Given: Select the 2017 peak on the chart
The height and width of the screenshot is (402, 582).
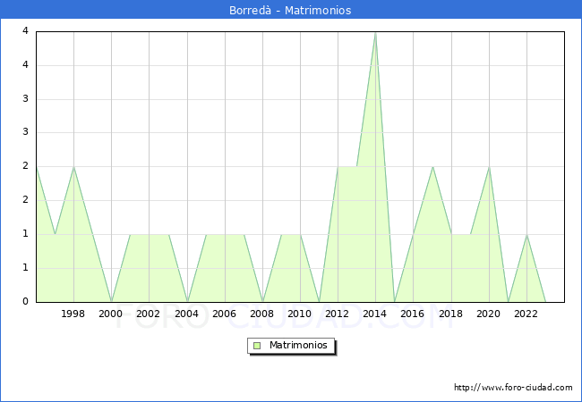Looking at the screenshot, I should [x=432, y=167].
